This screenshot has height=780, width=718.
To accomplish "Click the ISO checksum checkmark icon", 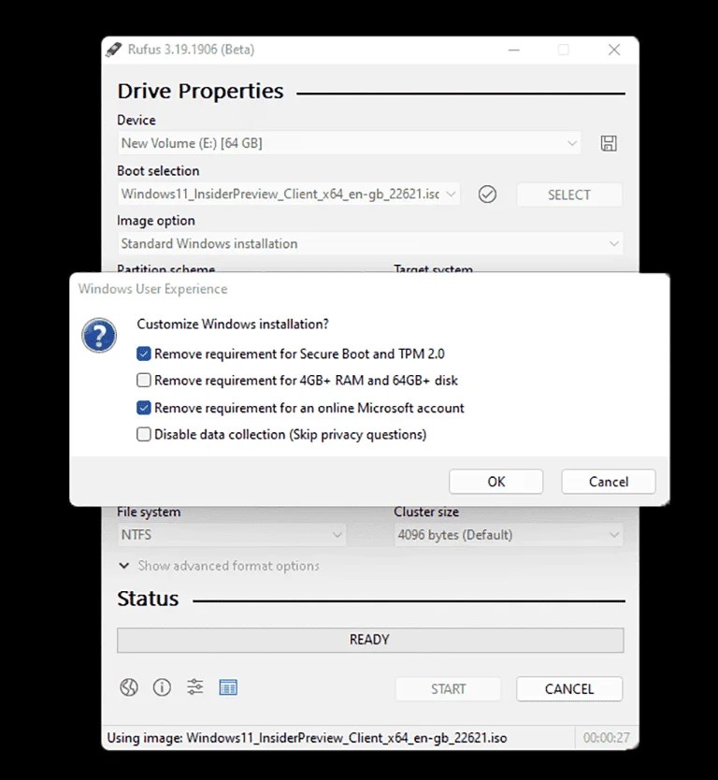I will (x=487, y=195).
